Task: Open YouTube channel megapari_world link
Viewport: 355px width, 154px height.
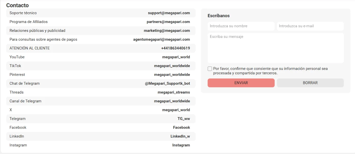Action: tap(176, 57)
